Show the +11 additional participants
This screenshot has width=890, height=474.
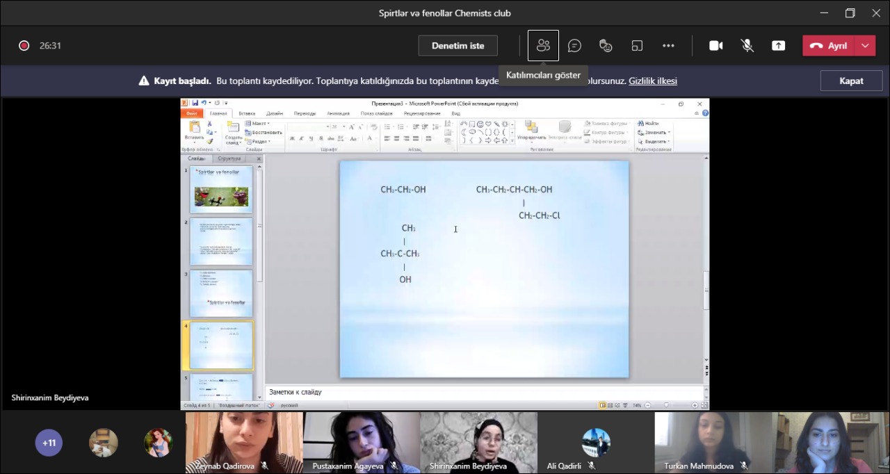[49, 443]
